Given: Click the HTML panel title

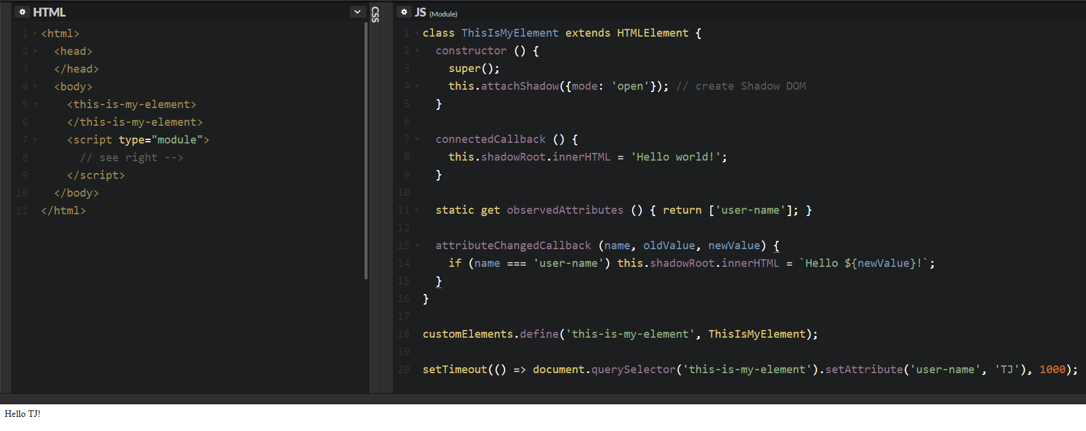Looking at the screenshot, I should point(49,12).
